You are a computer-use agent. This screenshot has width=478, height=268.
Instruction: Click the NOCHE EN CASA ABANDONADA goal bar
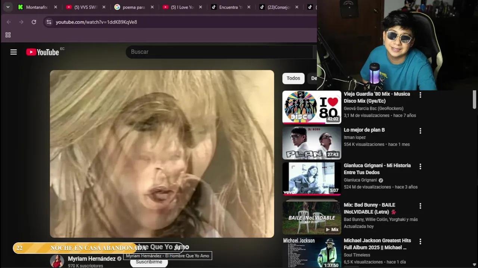click(x=98, y=248)
